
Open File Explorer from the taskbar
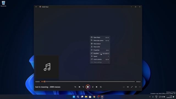point(86,97)
